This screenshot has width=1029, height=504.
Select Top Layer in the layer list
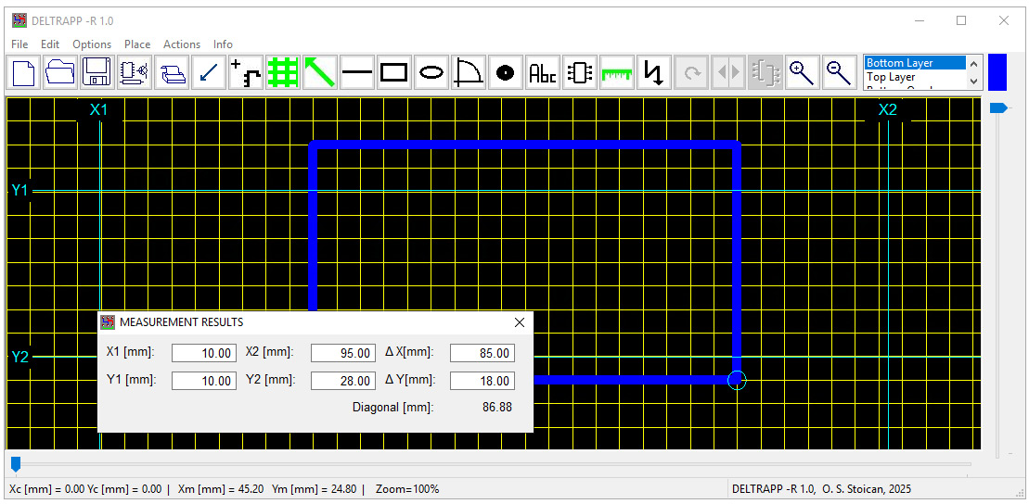(x=916, y=77)
